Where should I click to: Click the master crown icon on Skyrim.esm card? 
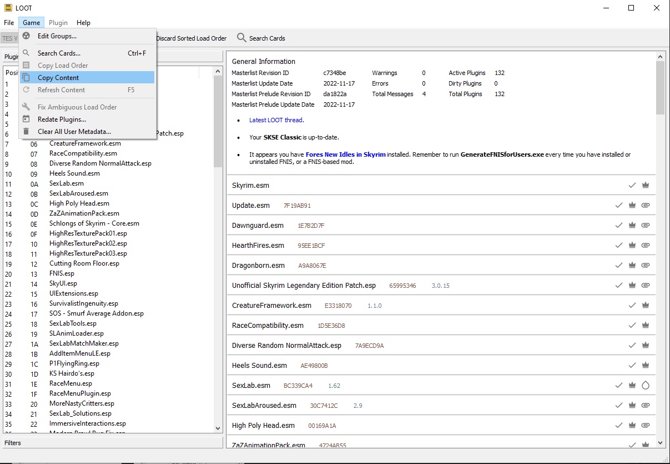click(x=645, y=185)
